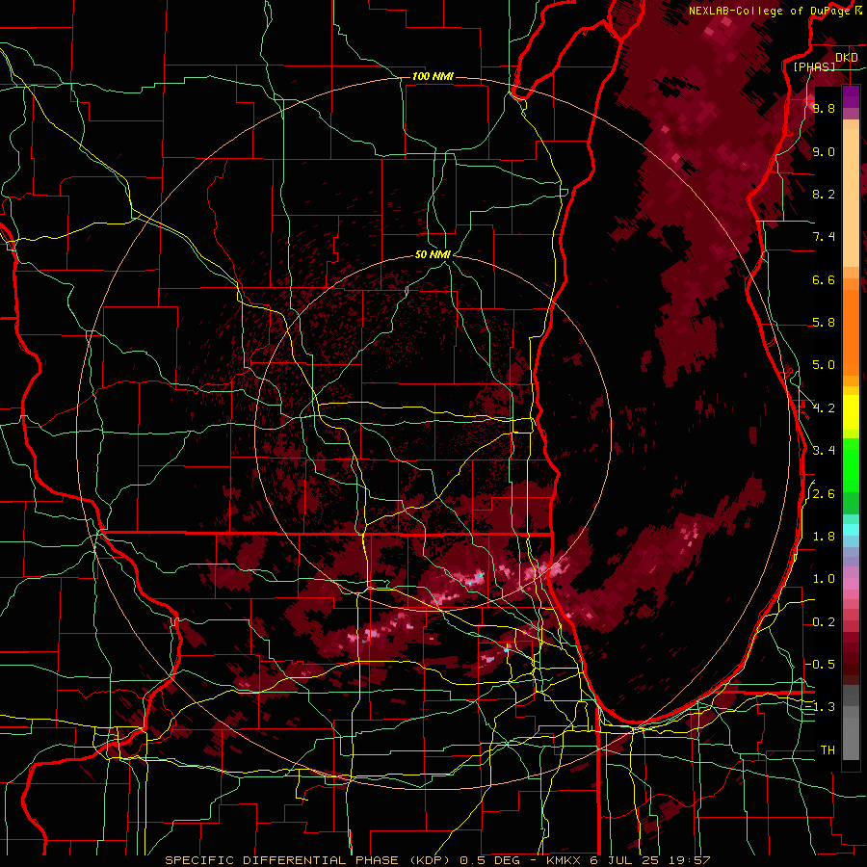Click the 7.4 scale value
This screenshot has height=867, width=867.
tap(824, 237)
